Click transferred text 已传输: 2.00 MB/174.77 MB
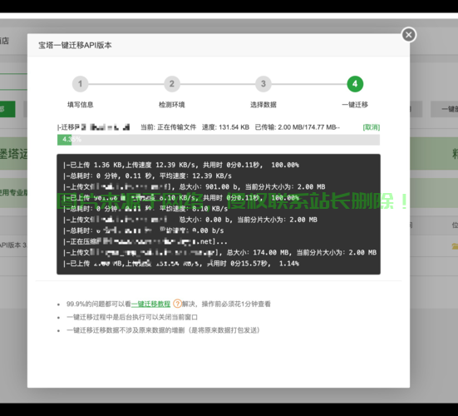Image resolution: width=458 pixels, height=416 pixels. pyautogui.click(x=297, y=127)
